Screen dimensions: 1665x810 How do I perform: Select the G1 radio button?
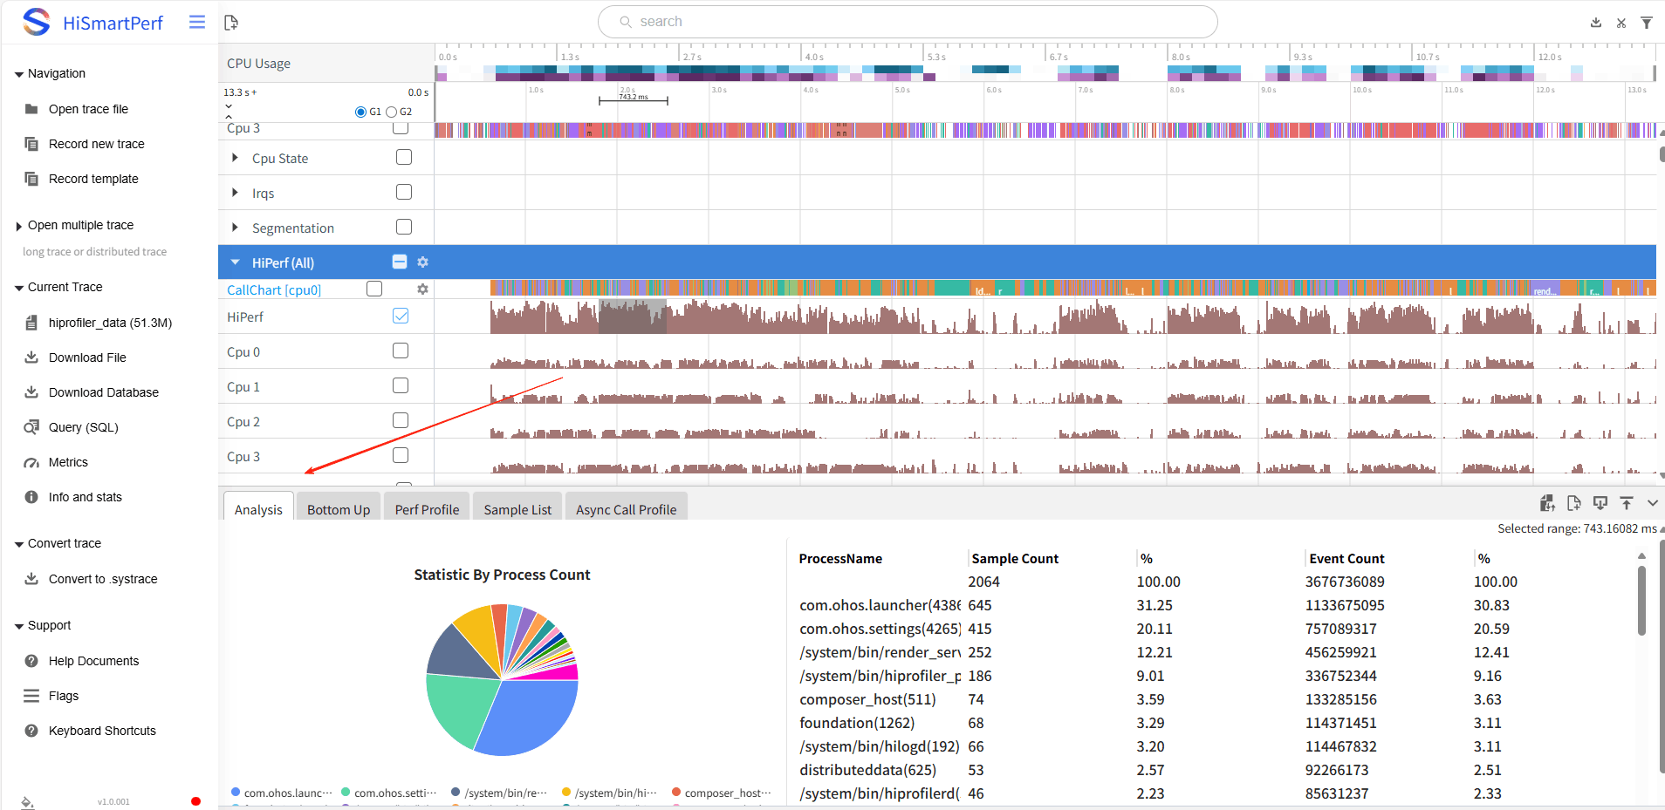point(361,112)
